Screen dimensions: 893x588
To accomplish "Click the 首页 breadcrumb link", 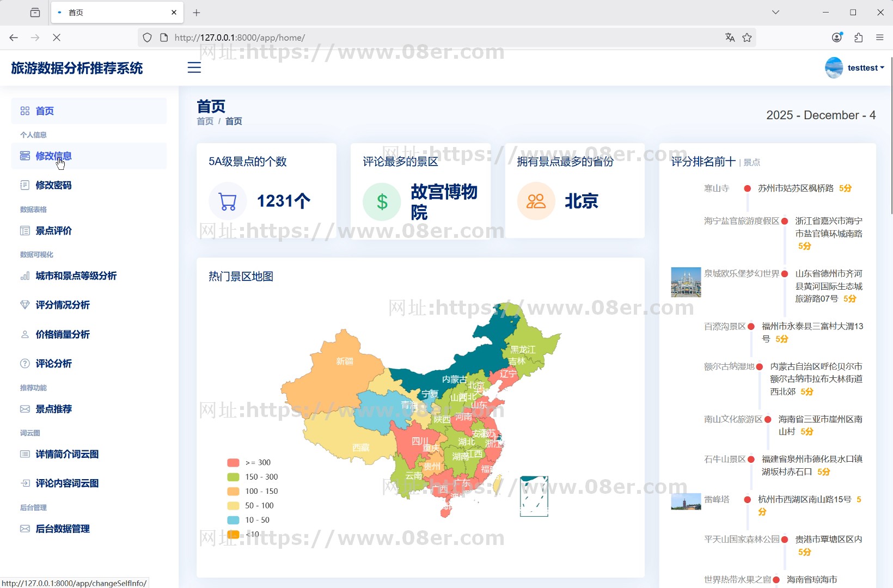I will pos(205,121).
